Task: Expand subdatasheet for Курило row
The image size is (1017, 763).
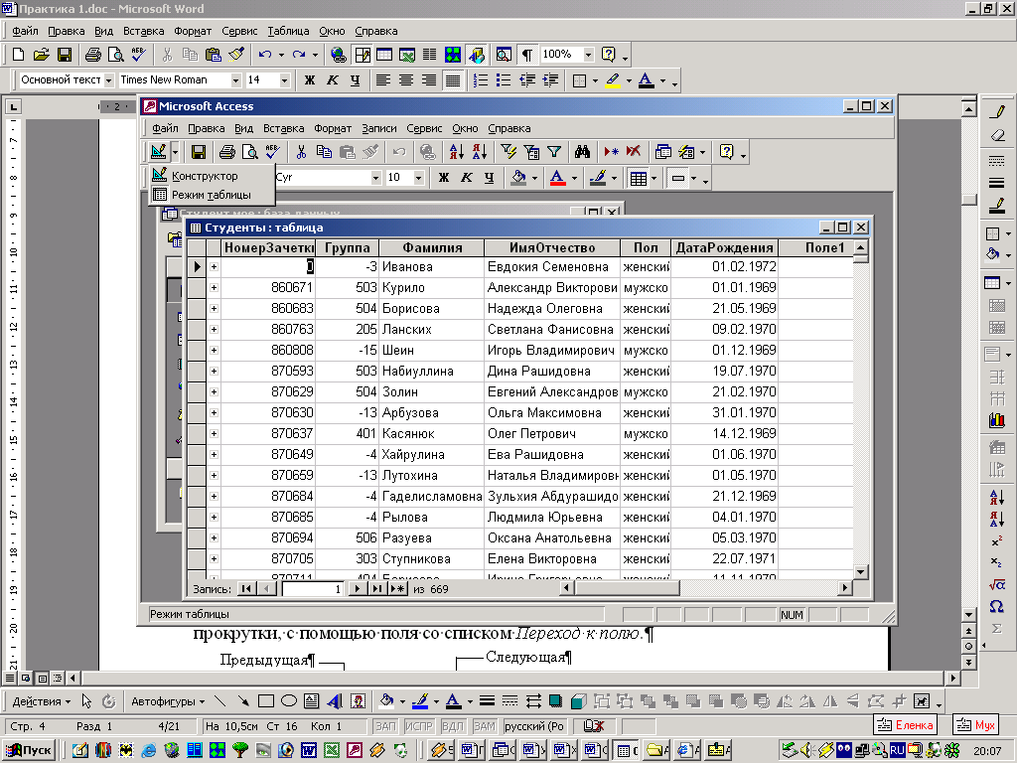Action: pos(215,287)
